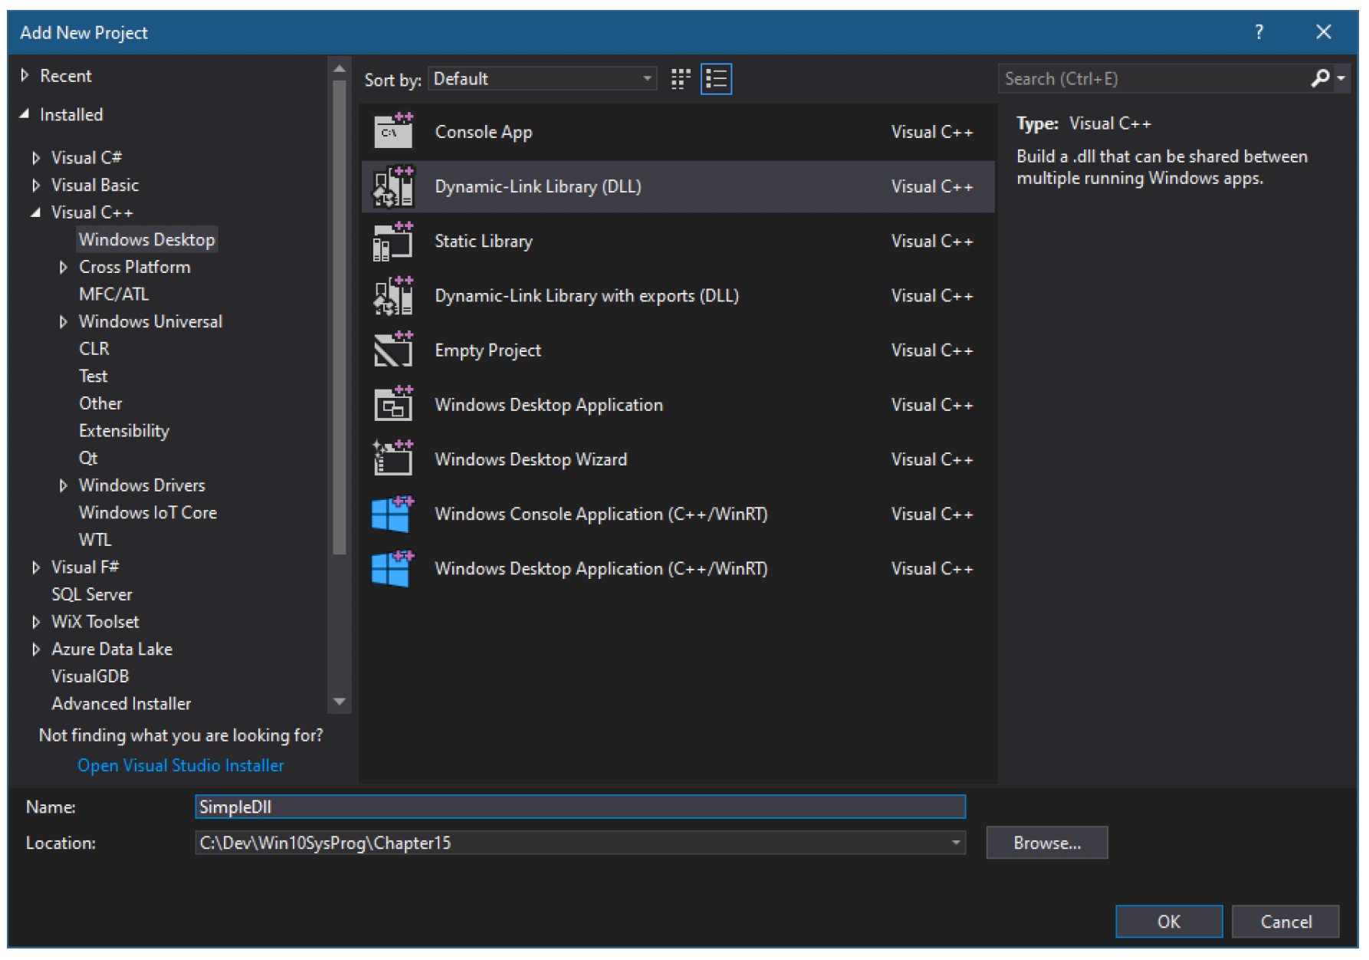The image size is (1369, 960).
Task: Open Visual Studio Installer link
Action: 181,765
